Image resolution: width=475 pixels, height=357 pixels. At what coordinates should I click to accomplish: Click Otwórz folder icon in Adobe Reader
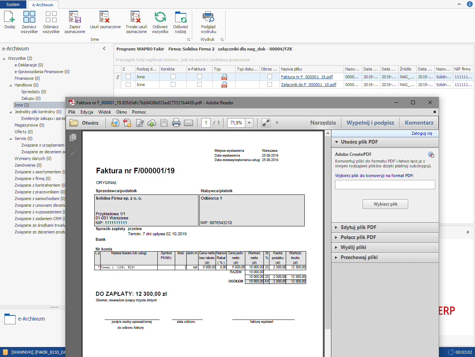click(x=74, y=123)
